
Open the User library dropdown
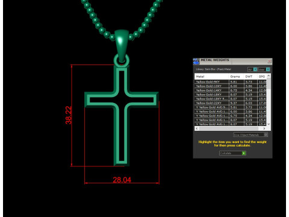[264, 69]
